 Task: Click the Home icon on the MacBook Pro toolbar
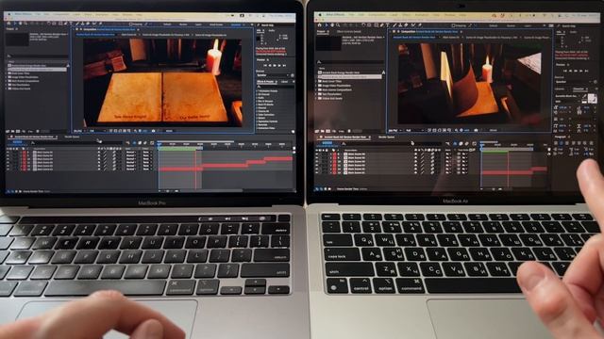click(9, 24)
